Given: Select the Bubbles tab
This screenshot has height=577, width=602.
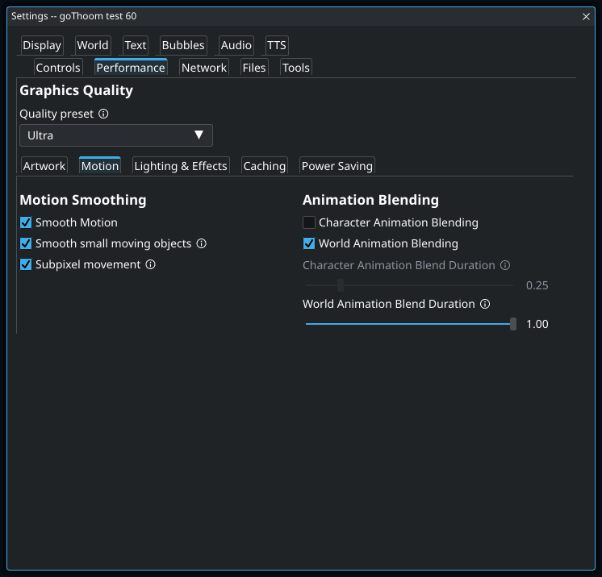Looking at the screenshot, I should [183, 45].
